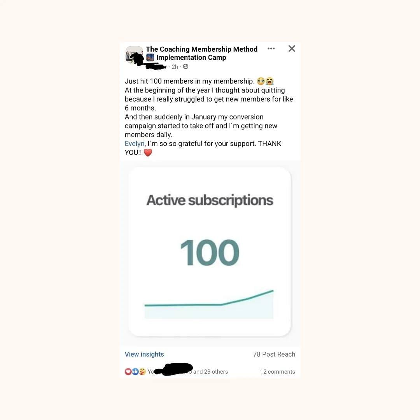Open The Coaching Membership Method group title
420x420 pixels.
(x=201, y=49)
